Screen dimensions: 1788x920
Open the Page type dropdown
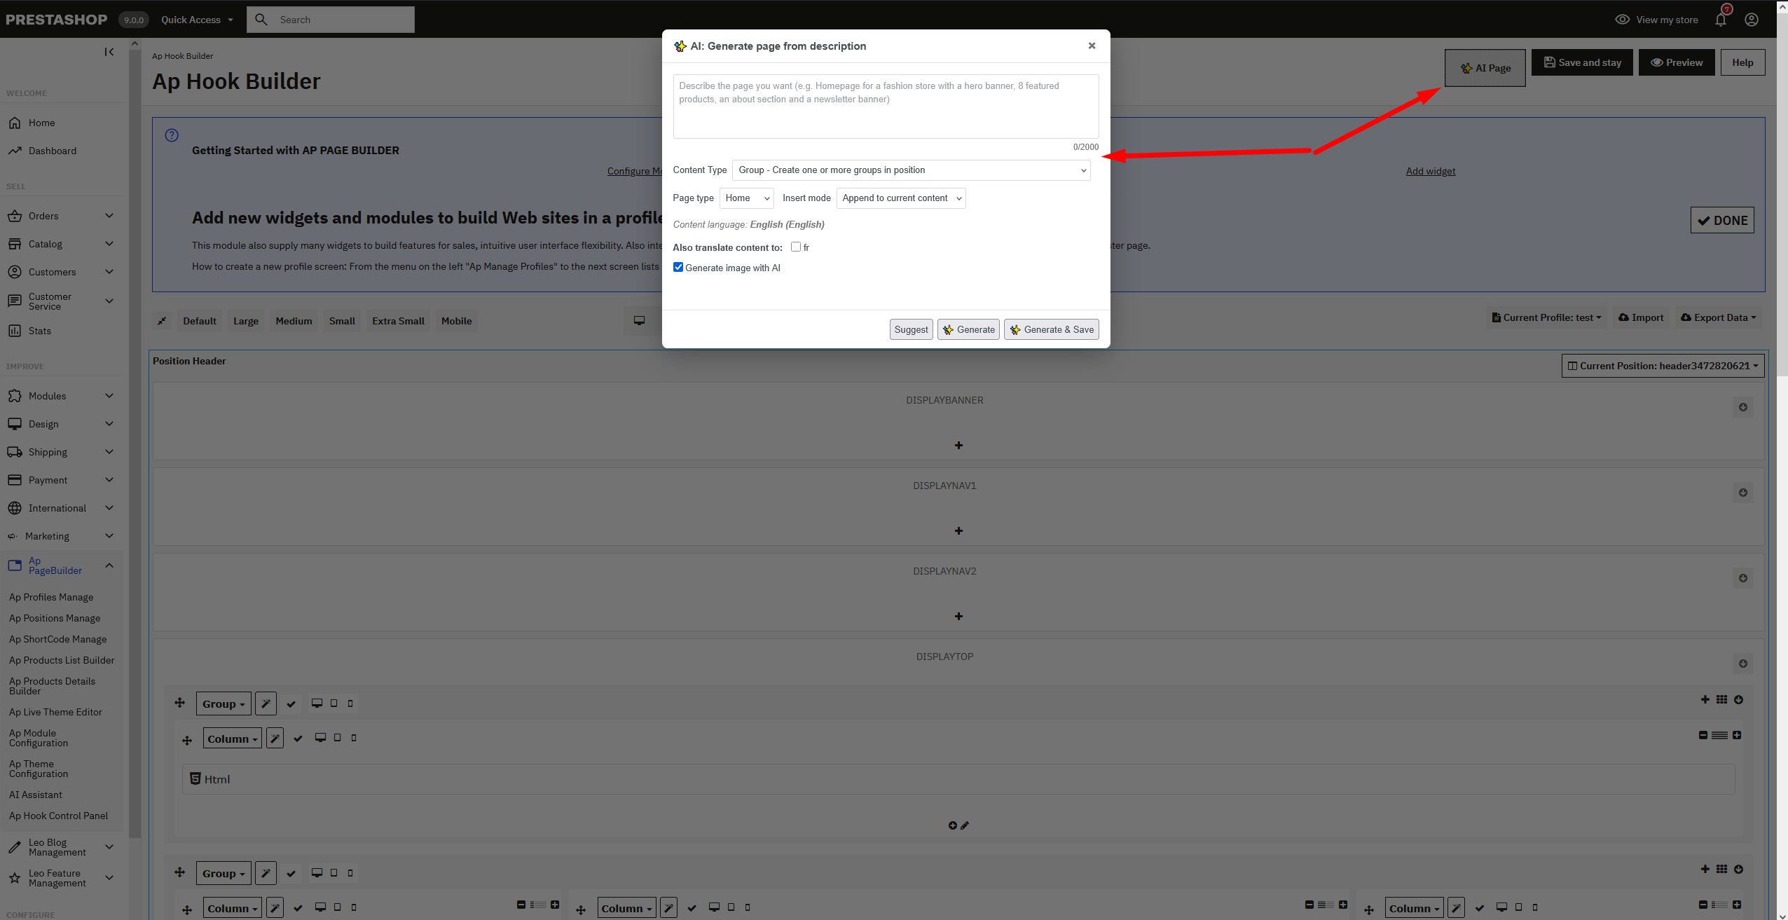click(x=747, y=198)
